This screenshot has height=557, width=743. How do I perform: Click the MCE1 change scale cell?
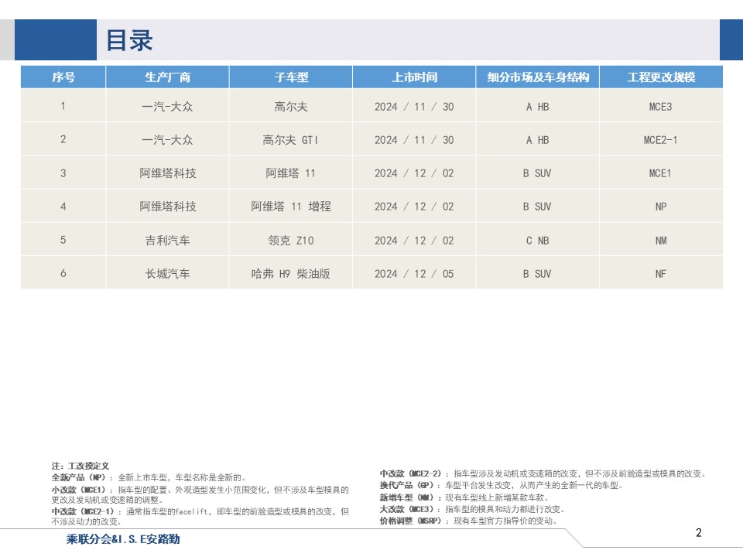click(661, 173)
